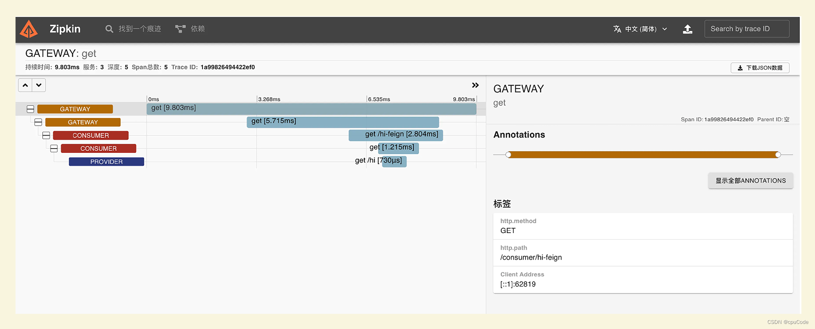Select the second CONSUMER service label
Viewport: 815px width, 329px height.
[x=98, y=149]
